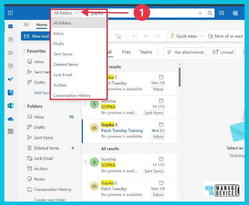Open the Calendar icon in left rail

[x=10, y=40]
